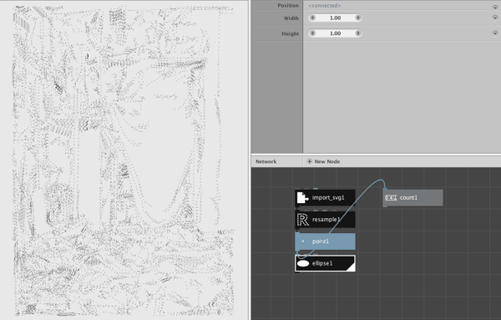Click the Height value field
This screenshot has height=320, width=501.
(335, 33)
